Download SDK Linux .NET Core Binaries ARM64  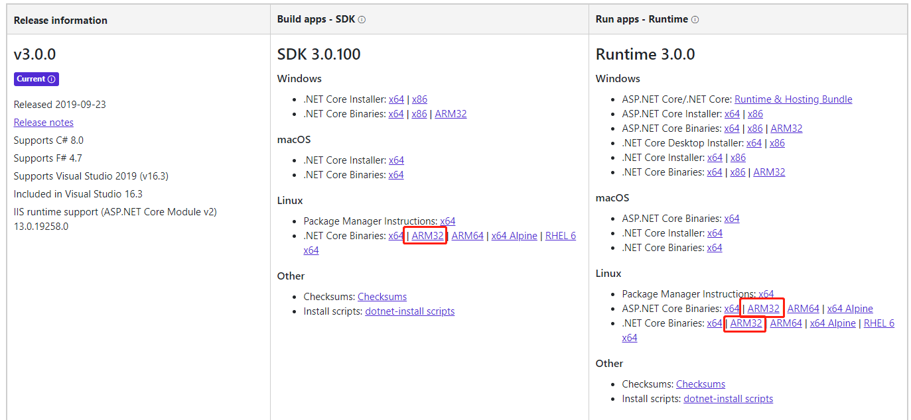coord(468,236)
